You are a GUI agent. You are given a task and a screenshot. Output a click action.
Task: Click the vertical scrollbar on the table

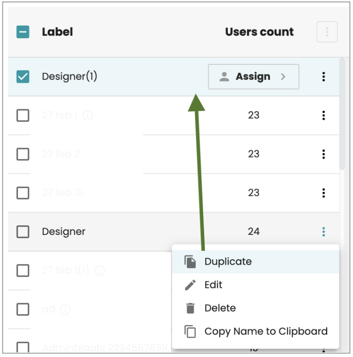coord(342,114)
